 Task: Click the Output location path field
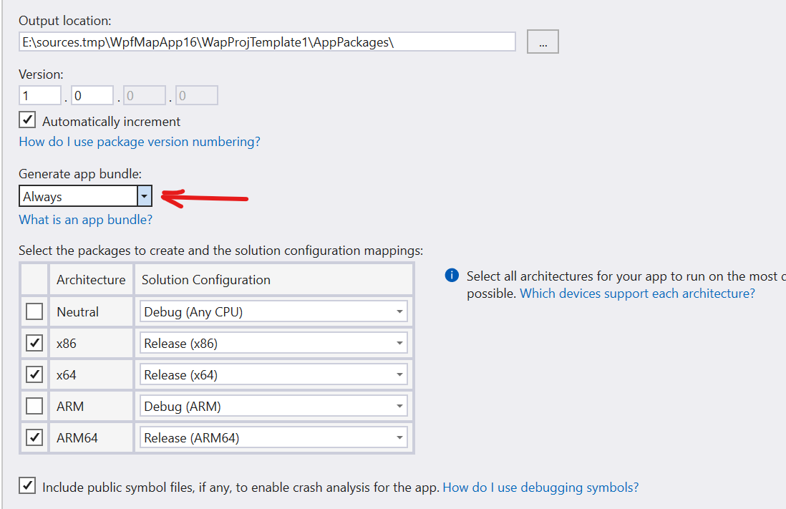click(x=267, y=42)
